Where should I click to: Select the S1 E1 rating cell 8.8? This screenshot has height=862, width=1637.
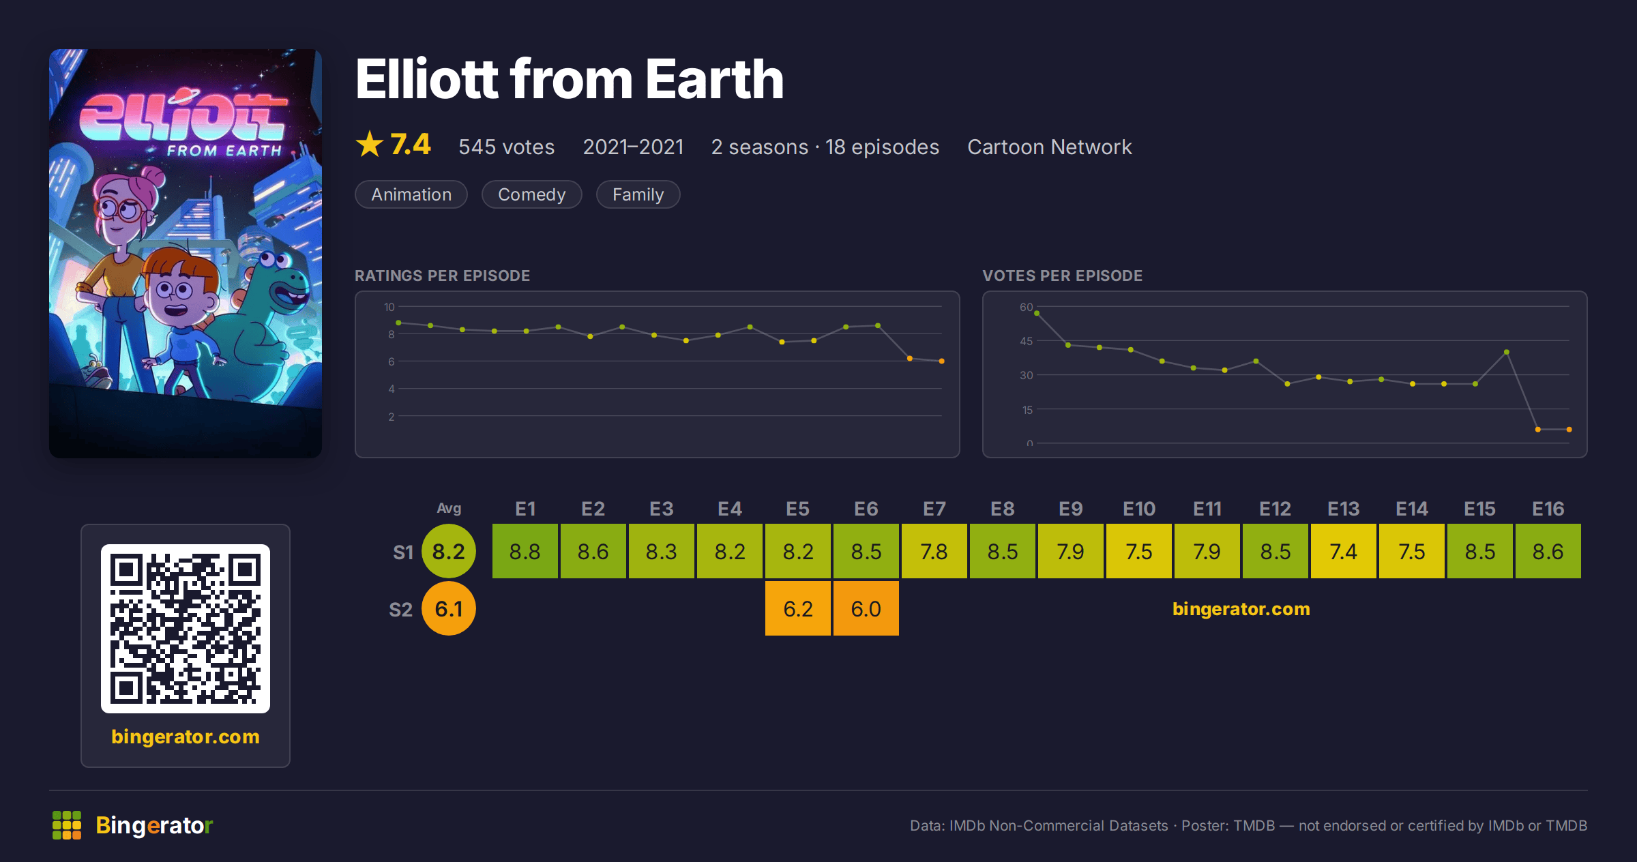point(525,551)
